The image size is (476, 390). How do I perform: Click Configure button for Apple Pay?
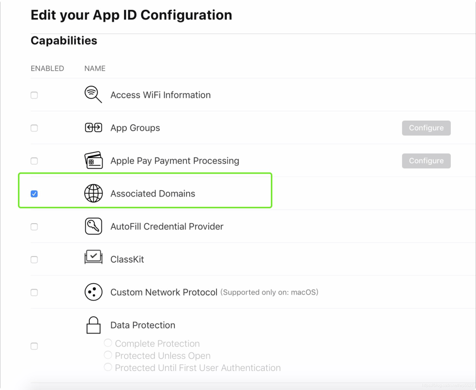[x=426, y=161]
